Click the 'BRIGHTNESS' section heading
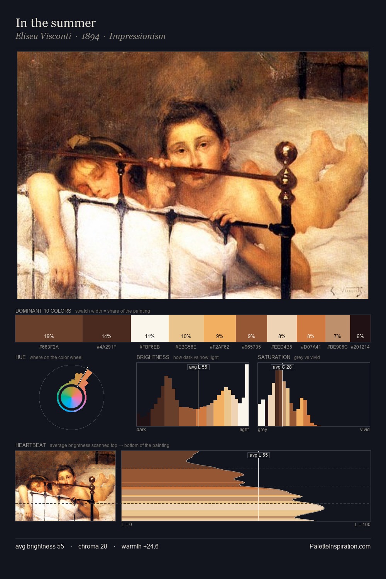 pos(153,357)
